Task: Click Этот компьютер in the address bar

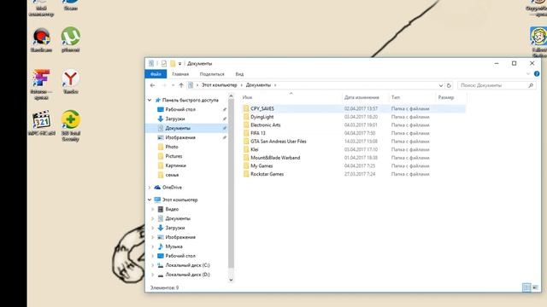Action: click(x=219, y=85)
